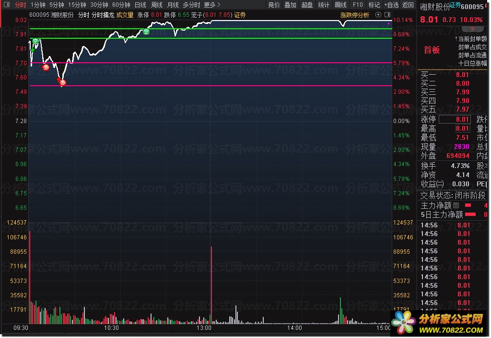Viewport: 491px width, 338px height.
Task: Click the 分析家公式网 logo
Action: point(438,323)
